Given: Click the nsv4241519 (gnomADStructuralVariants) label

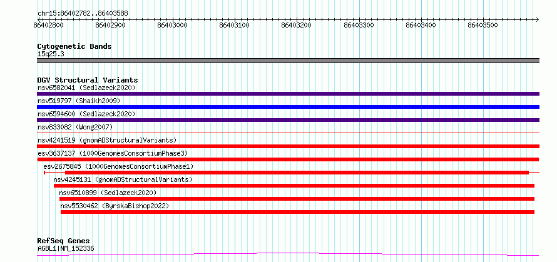Looking at the screenshot, I should [x=107, y=140].
